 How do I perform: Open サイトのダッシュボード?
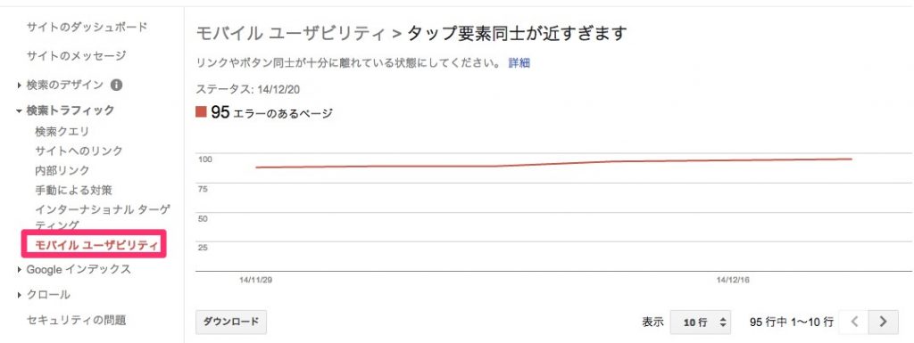(x=87, y=27)
